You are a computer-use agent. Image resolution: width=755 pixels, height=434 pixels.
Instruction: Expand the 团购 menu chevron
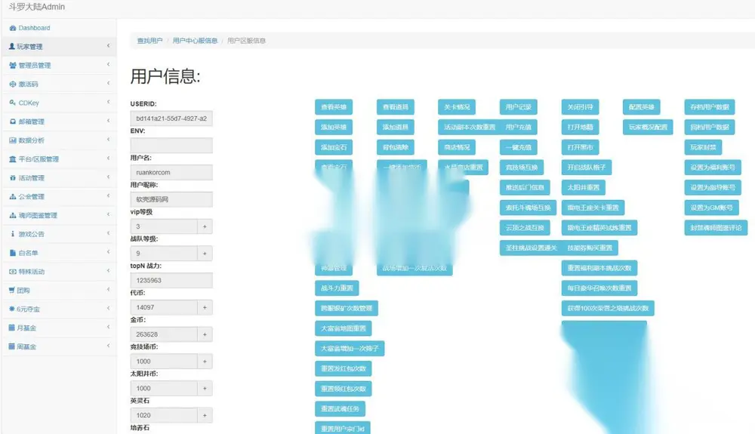point(108,290)
